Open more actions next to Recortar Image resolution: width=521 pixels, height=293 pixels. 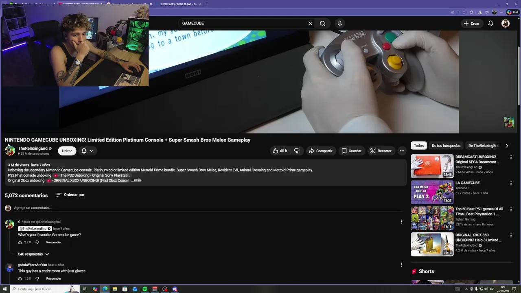402,151
